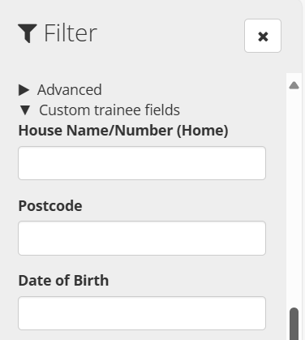Viewport: 305px width, 340px height.
Task: Click the Custom trainee fields label text
Action: click(x=110, y=110)
